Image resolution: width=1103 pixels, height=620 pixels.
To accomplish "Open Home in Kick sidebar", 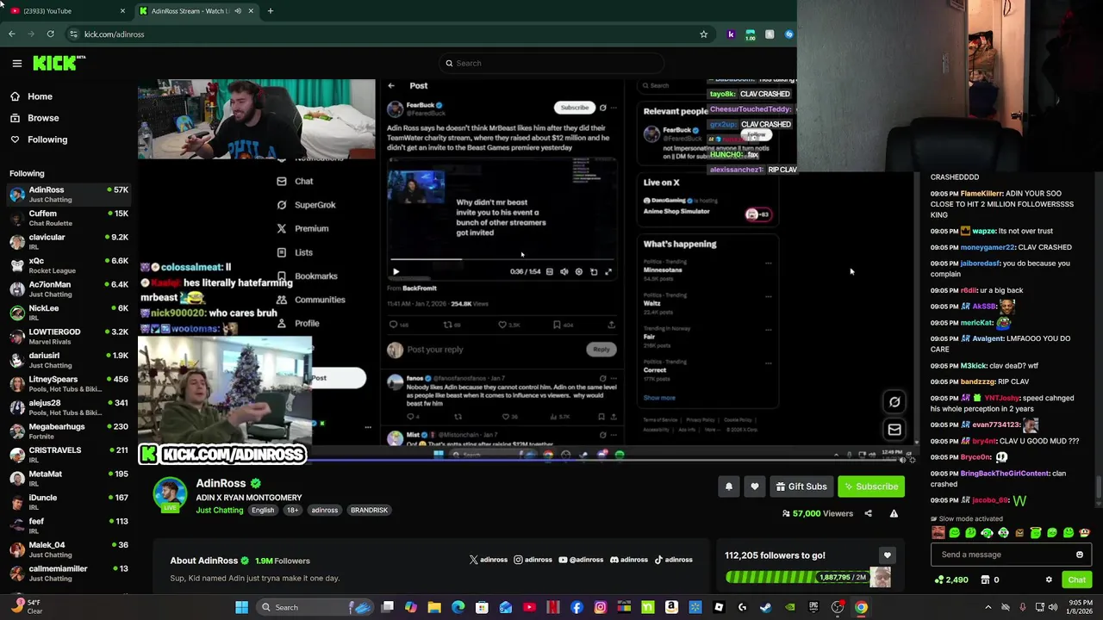I will (40, 96).
